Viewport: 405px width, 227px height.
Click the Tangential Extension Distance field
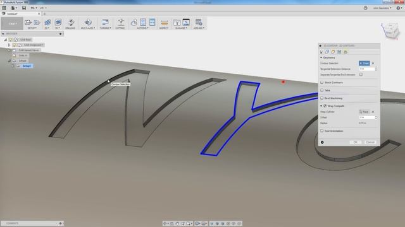[367, 69]
